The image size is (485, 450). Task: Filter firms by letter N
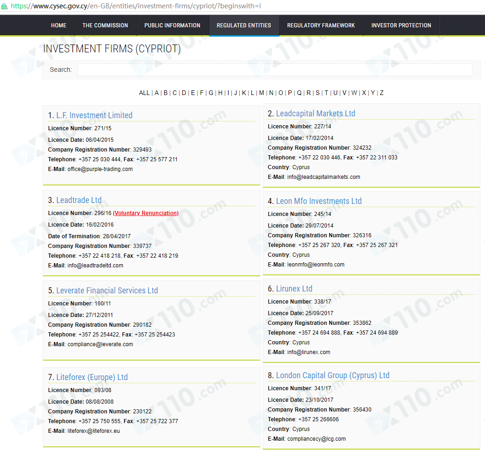point(271,93)
